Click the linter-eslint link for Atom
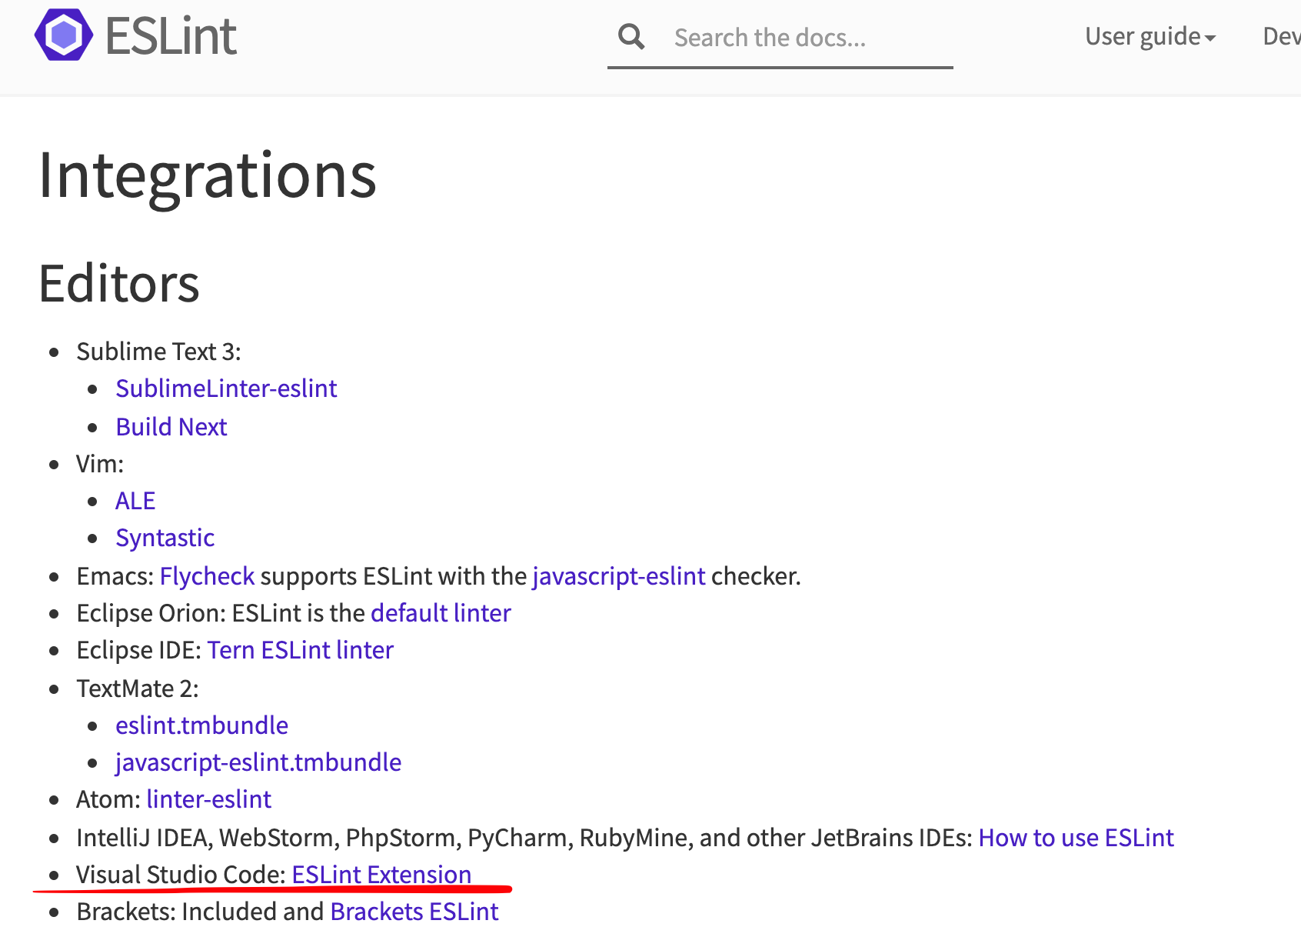The height and width of the screenshot is (937, 1301). [x=208, y=799]
